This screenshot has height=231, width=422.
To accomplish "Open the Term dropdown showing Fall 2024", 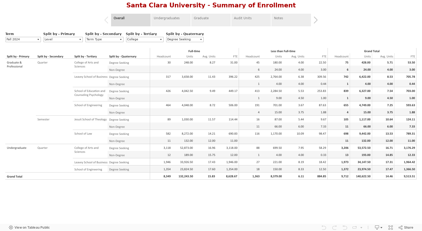I will (x=23, y=40).
